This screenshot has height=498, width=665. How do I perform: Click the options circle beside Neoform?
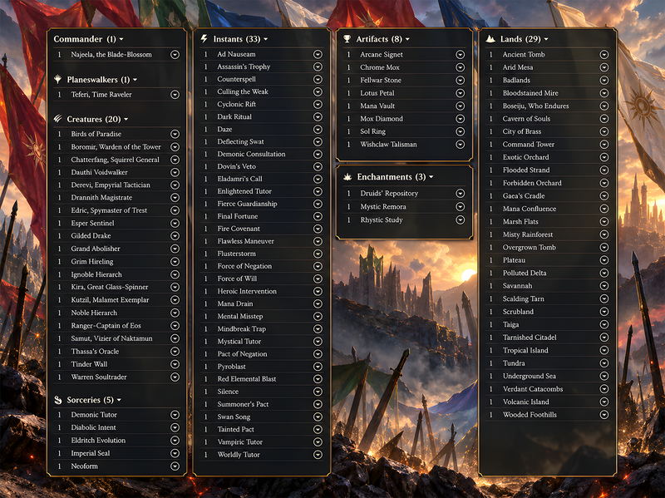click(175, 466)
